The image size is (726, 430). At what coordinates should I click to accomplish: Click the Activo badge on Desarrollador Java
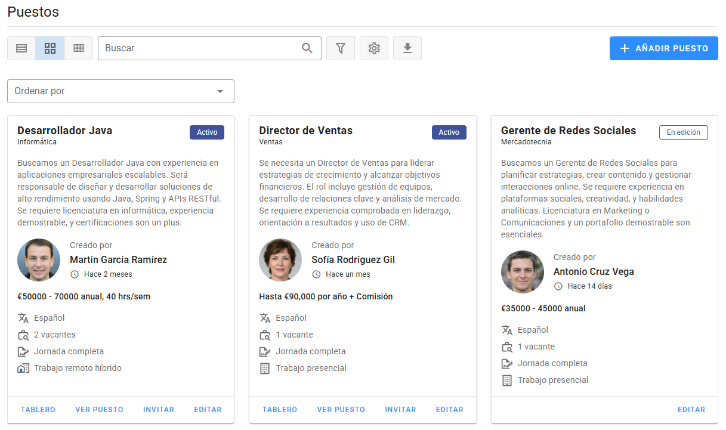pyautogui.click(x=207, y=132)
